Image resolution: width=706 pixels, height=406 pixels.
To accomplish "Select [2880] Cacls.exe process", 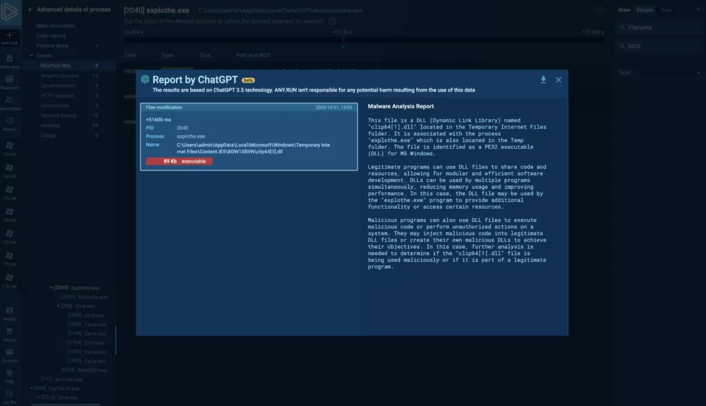I will tap(86, 324).
